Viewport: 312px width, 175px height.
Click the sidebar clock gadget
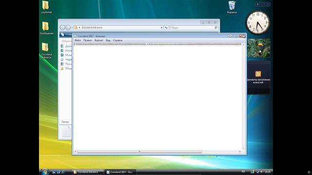tap(258, 22)
